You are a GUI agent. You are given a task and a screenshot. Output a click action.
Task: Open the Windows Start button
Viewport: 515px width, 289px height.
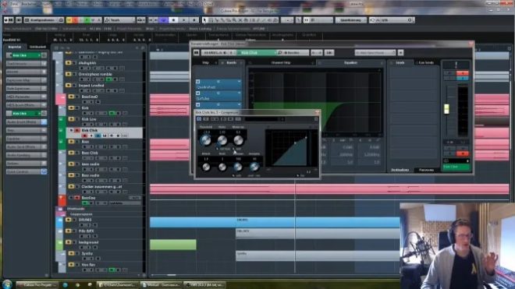7,284
